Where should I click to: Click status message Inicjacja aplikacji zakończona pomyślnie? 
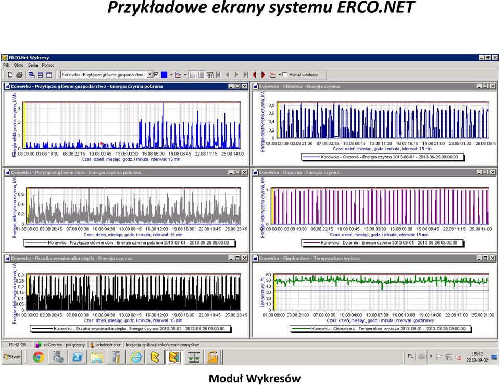tap(162, 345)
